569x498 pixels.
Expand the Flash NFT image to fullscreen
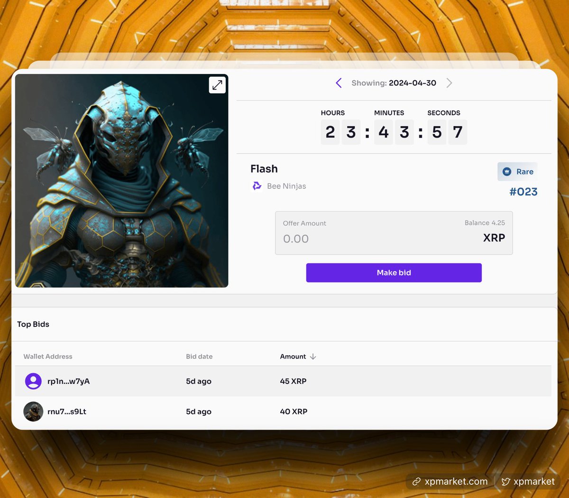(x=217, y=85)
